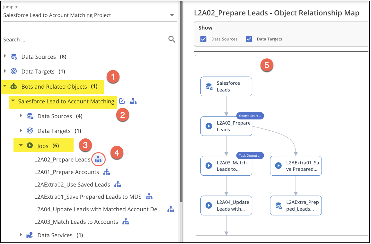Click database icon in Salesforce Leads map node

click(209, 87)
